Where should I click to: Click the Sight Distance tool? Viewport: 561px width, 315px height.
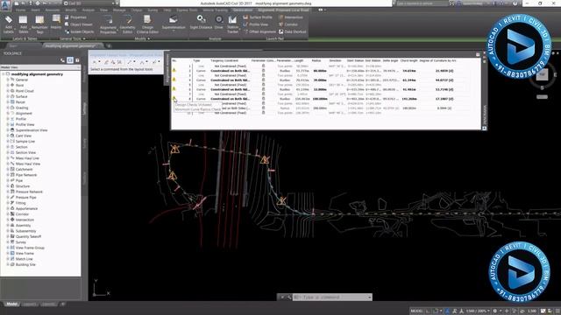coord(201,22)
